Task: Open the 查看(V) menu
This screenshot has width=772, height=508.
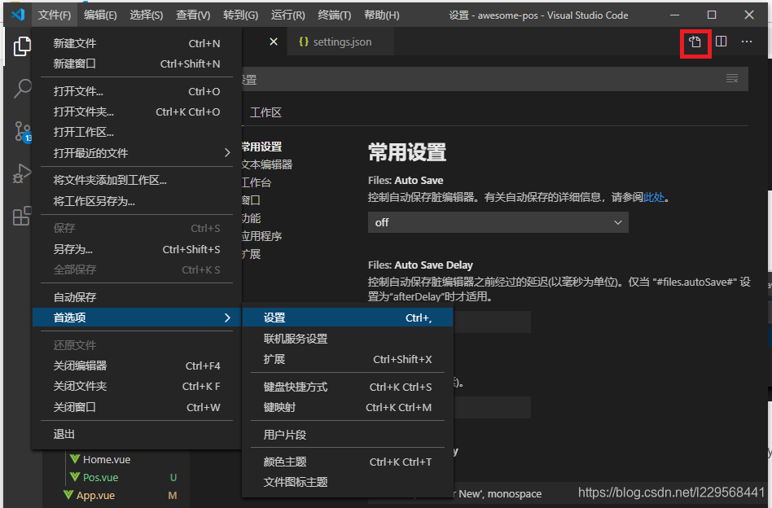Action: 193,15
